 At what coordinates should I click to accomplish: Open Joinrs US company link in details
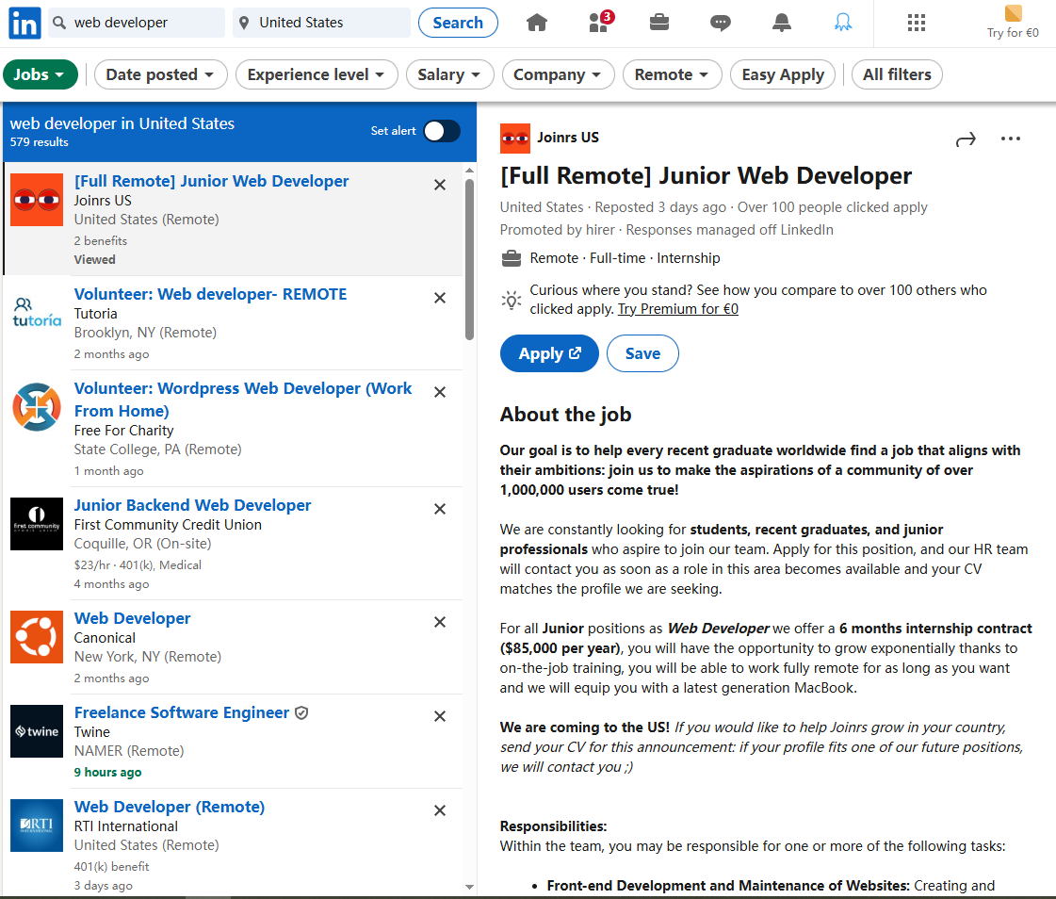coord(568,138)
